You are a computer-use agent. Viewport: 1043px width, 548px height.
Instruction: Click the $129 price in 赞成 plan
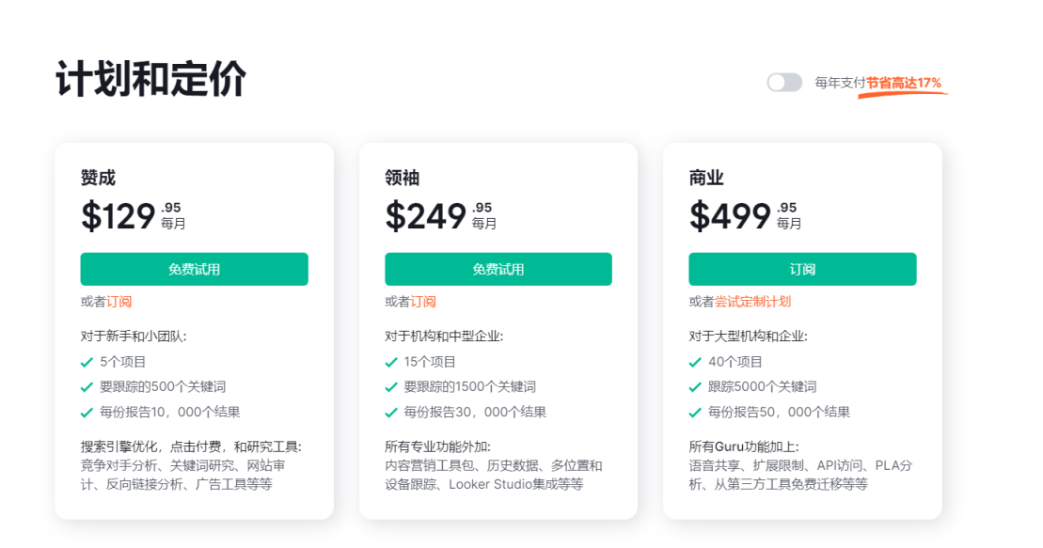point(119,216)
